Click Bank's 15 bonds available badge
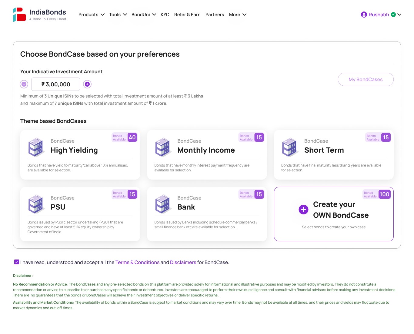 [x=251, y=194]
